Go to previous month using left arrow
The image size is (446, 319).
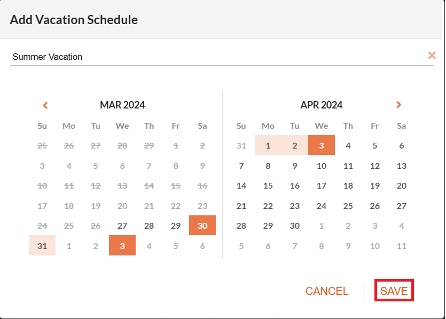45,105
